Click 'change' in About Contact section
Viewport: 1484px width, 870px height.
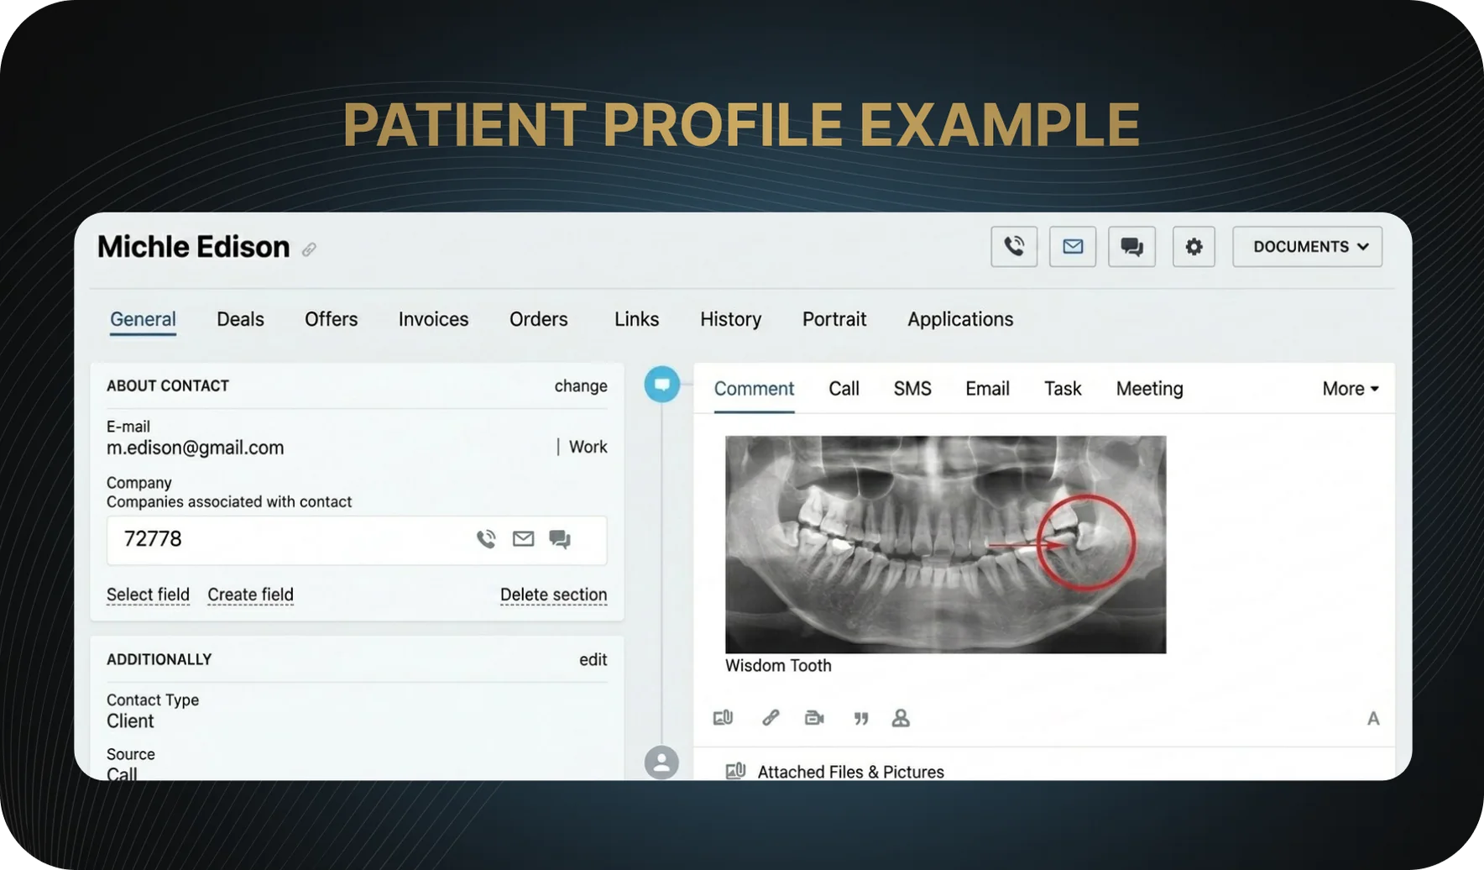click(x=581, y=386)
